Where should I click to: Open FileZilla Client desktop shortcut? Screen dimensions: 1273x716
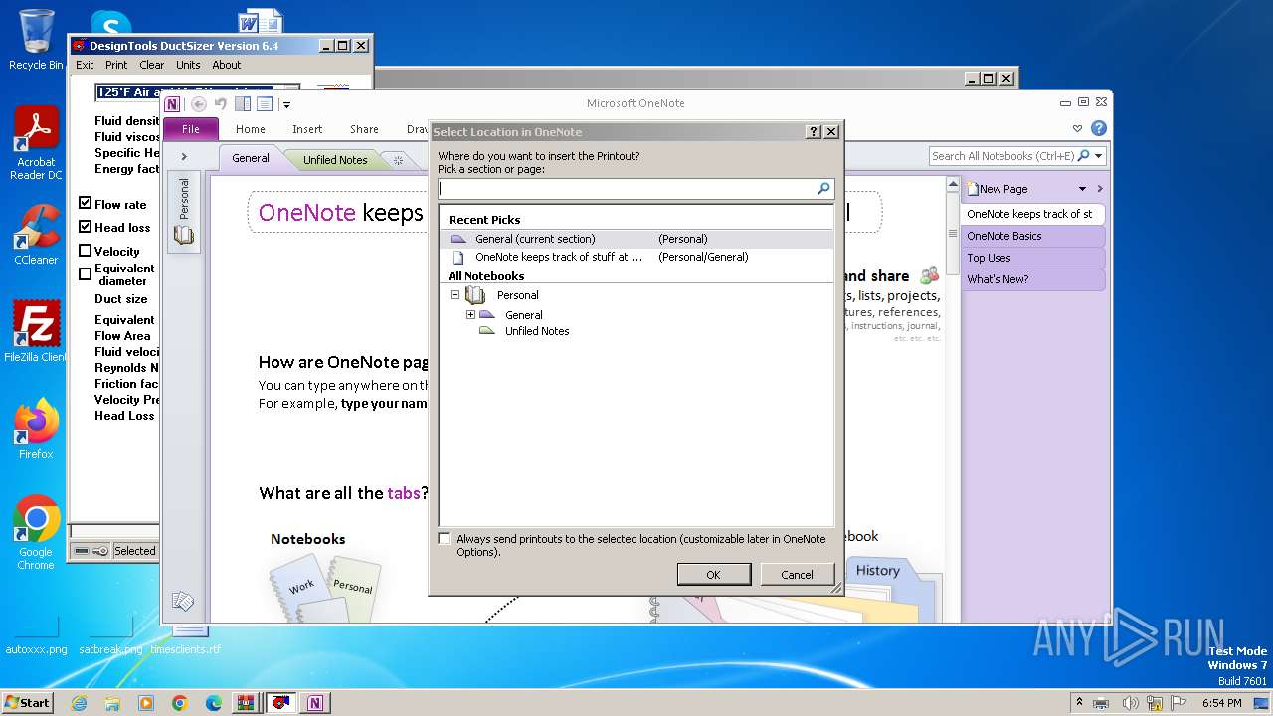(37, 331)
